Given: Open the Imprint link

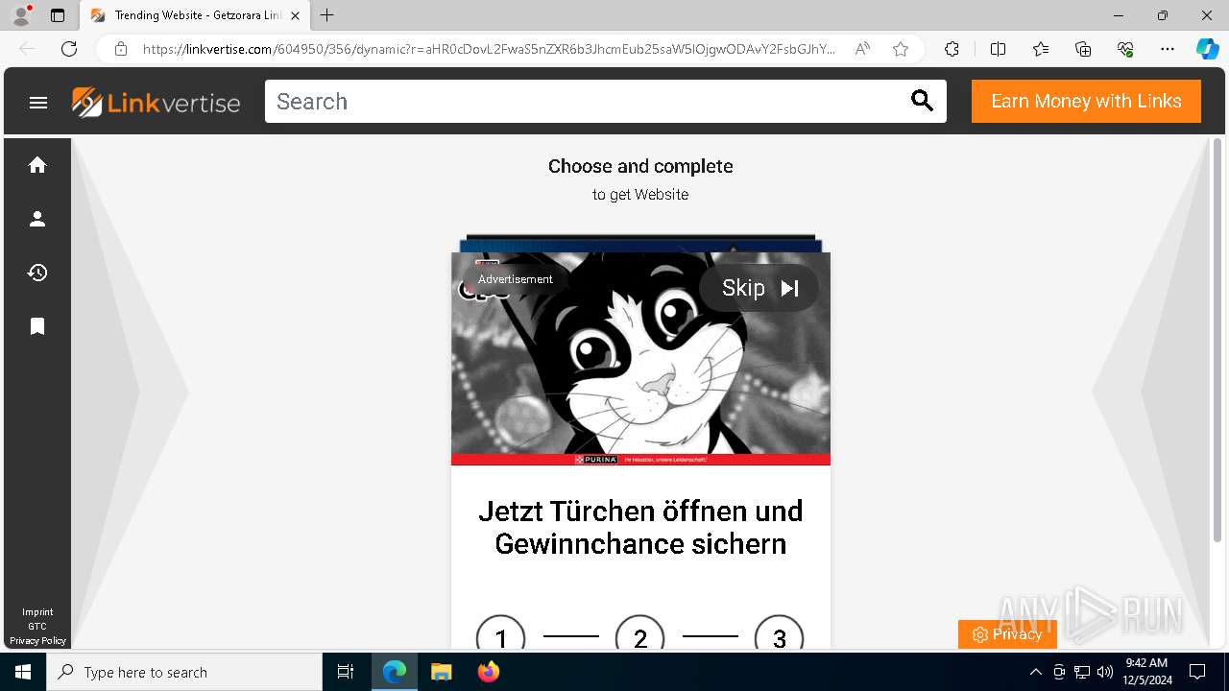Looking at the screenshot, I should pyautogui.click(x=37, y=612).
